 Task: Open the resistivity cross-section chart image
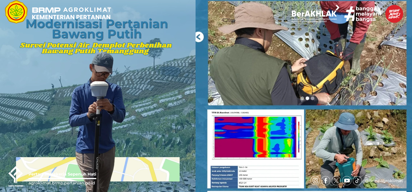click(256, 137)
